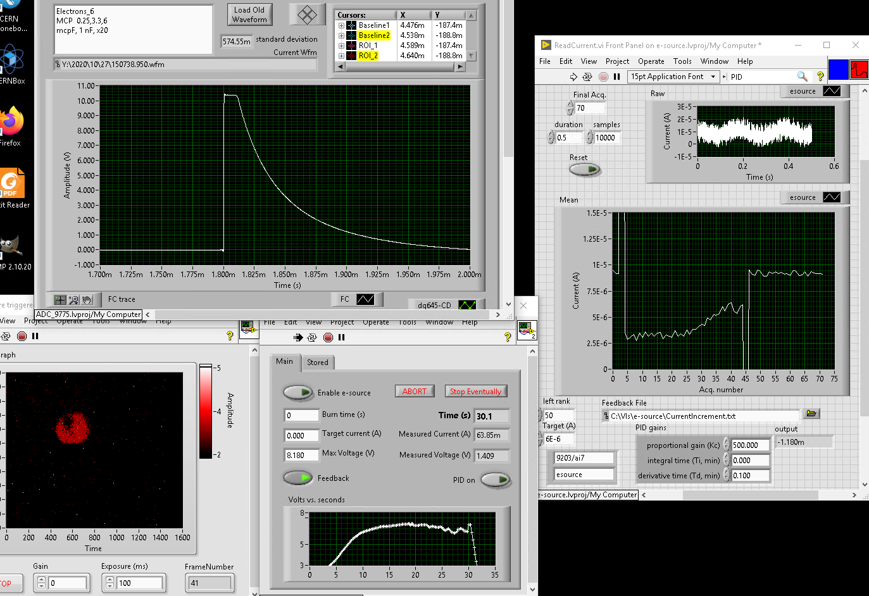Viewport: 869px width, 596px height.
Task: Toggle the Feedback switch
Action: (x=297, y=478)
